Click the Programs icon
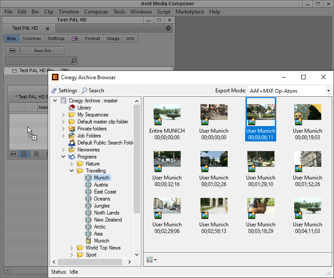This screenshot has width=334, height=278. (72, 157)
